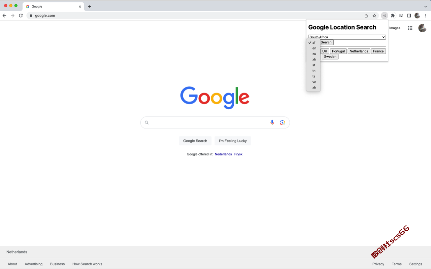Choose 'zu' from the language list
The image size is (431, 269).
point(313,54)
